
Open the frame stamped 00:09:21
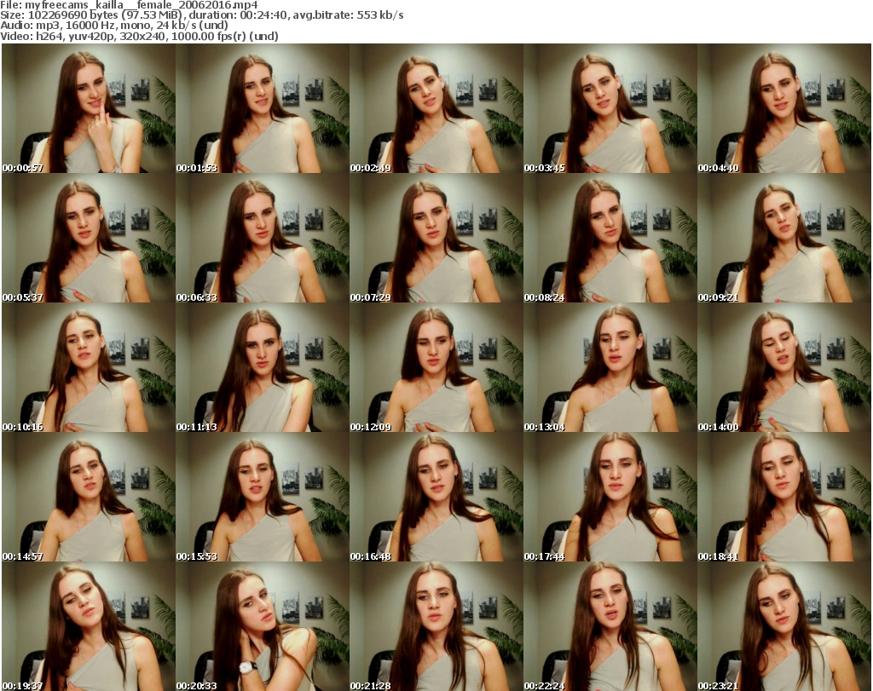784,238
